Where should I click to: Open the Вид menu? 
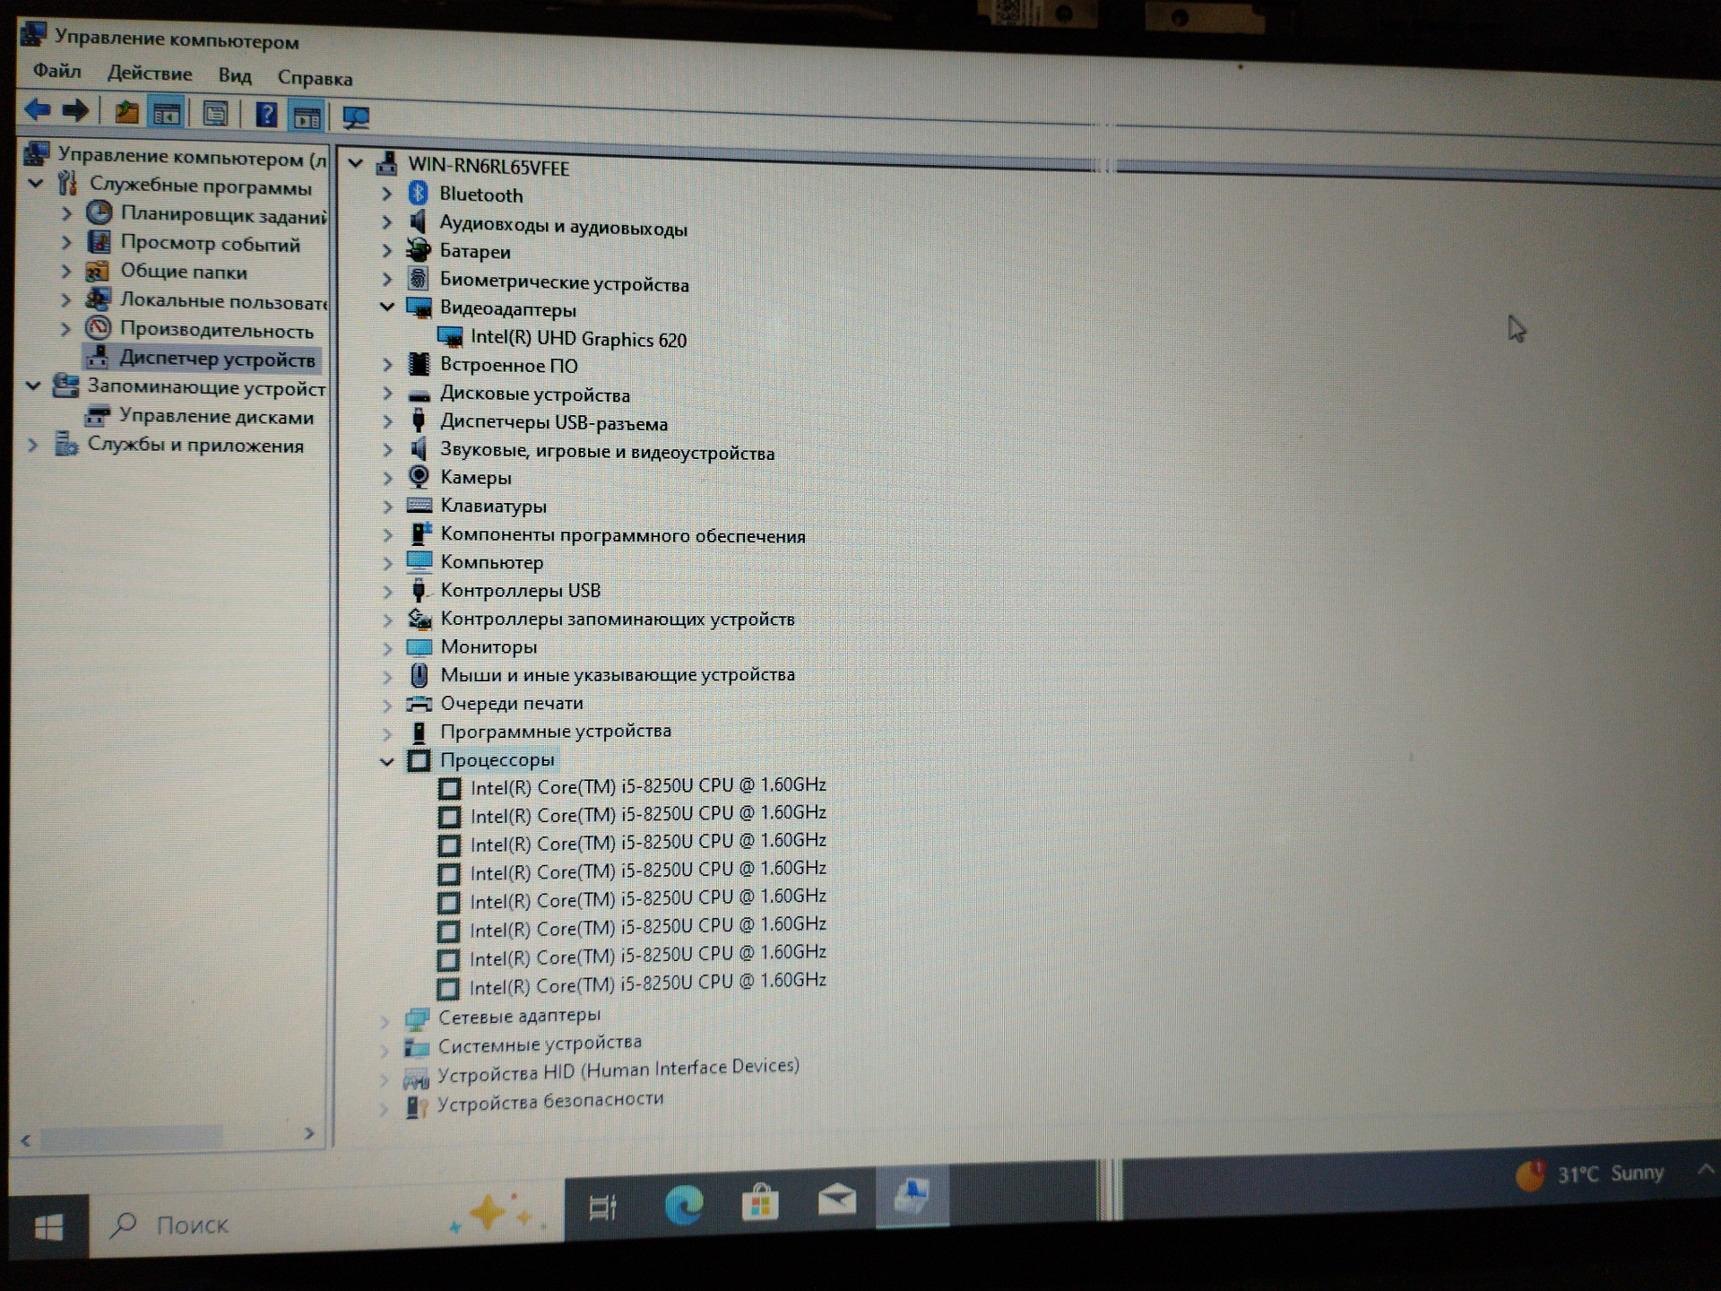pyautogui.click(x=235, y=75)
